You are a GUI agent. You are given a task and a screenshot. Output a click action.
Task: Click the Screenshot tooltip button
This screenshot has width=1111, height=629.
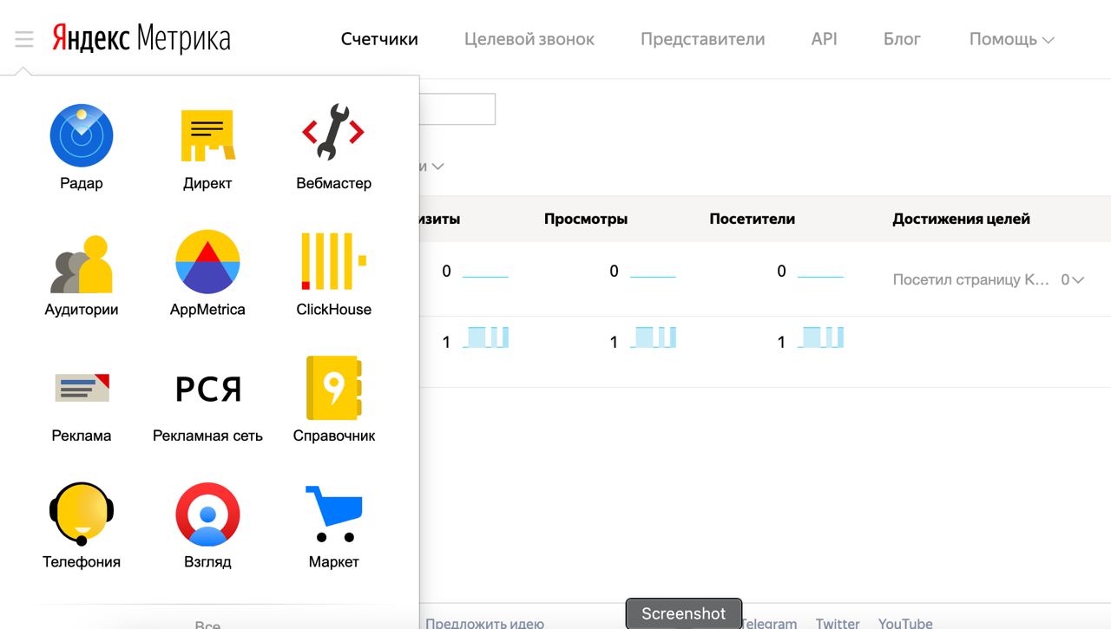click(x=684, y=613)
